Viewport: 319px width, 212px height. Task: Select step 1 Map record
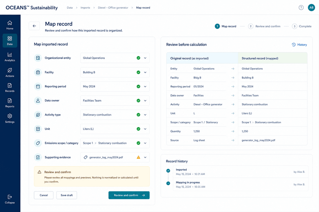pos(225,26)
